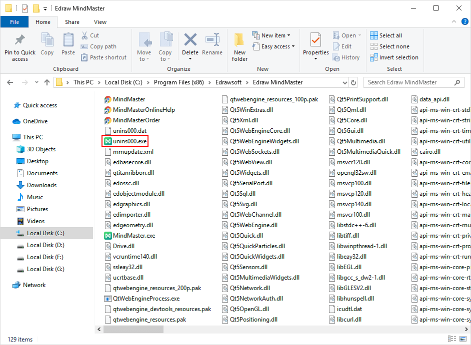Click the horizontal scrollbar thumb
471x345 pixels.
(133, 330)
